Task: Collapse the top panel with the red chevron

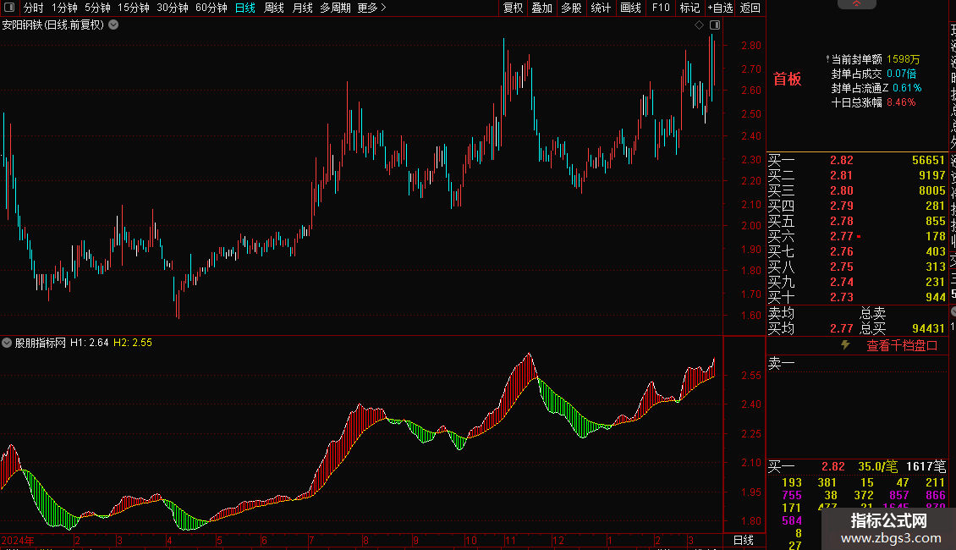Action: [857, 4]
